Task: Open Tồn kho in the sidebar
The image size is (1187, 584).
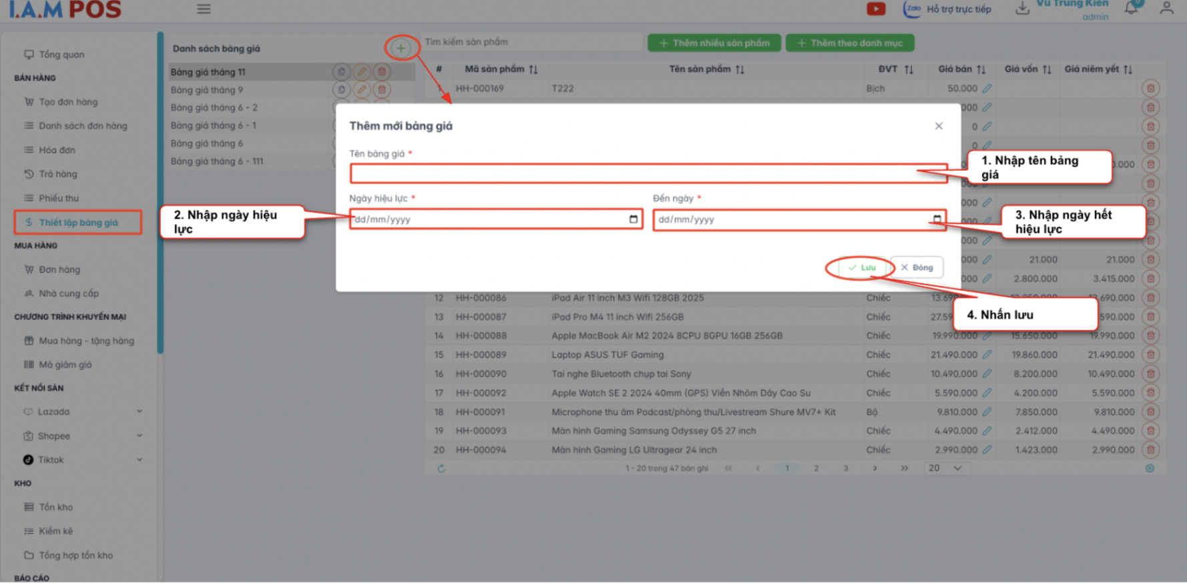Action: pyautogui.click(x=56, y=507)
